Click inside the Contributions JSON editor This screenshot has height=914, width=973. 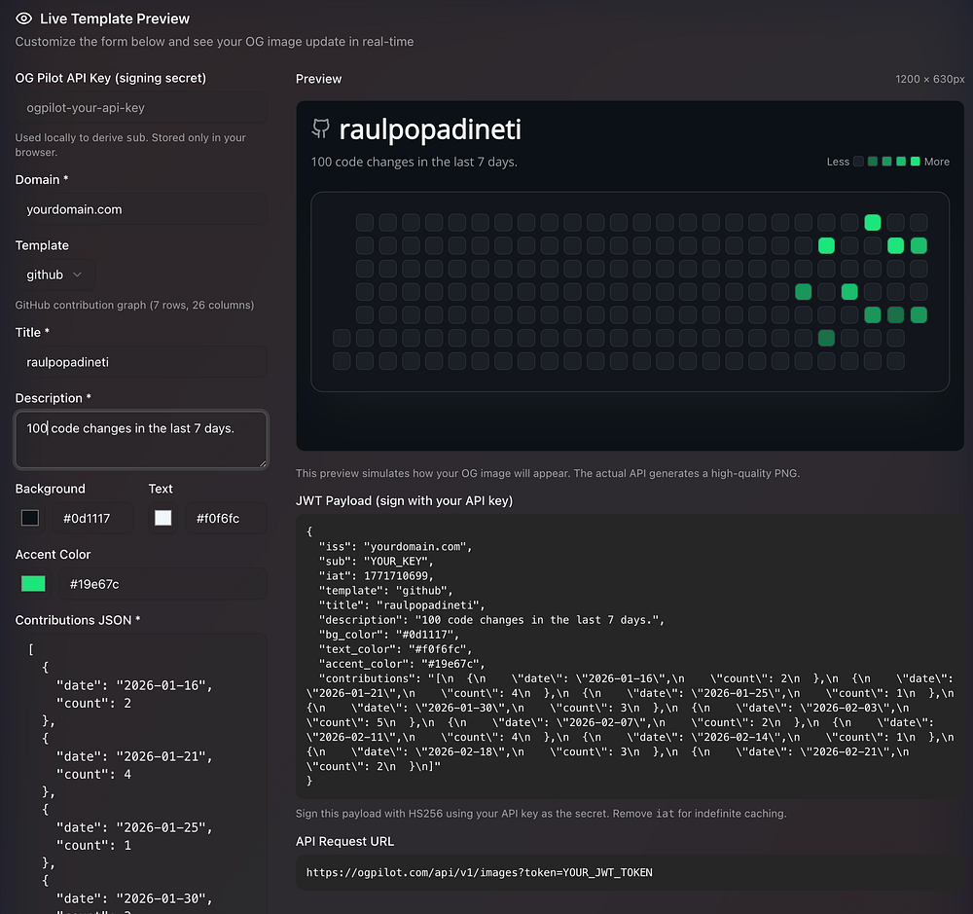(141, 769)
